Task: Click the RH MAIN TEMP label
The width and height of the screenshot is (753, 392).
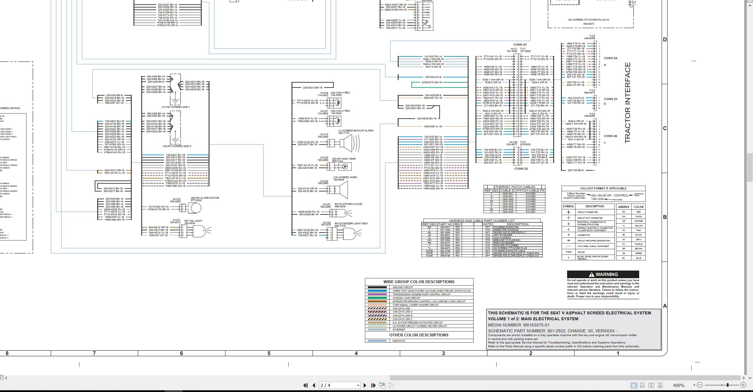Action: [344, 159]
